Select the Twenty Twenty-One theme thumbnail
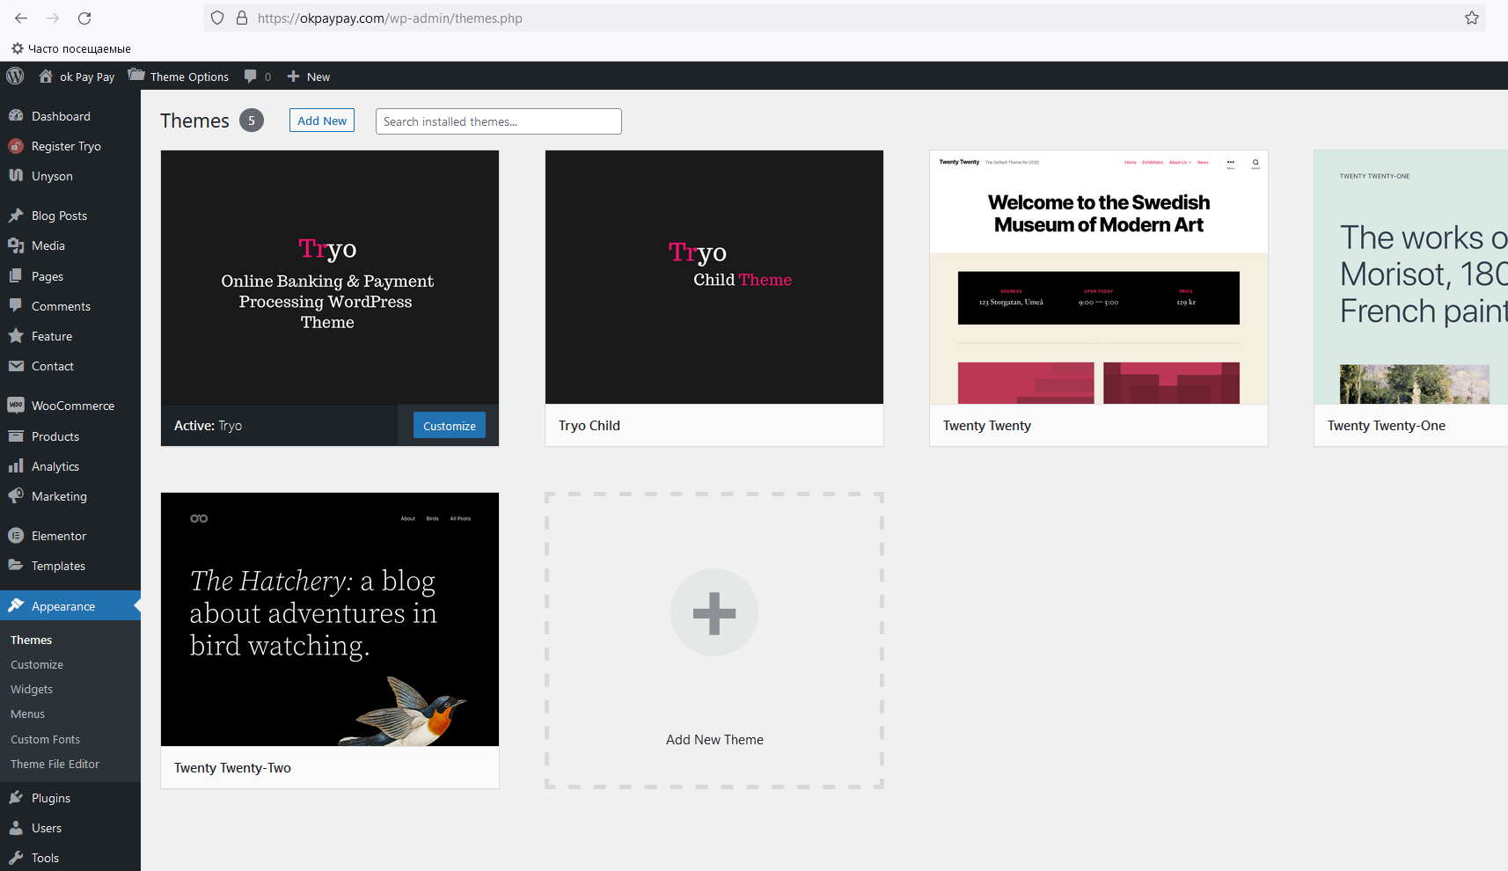The image size is (1508, 871). (1411, 277)
